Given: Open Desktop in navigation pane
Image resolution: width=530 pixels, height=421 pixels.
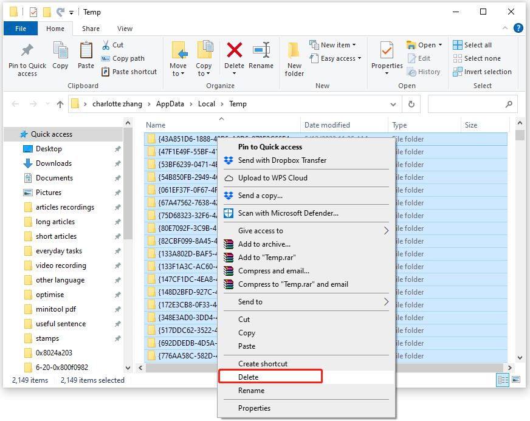Looking at the screenshot, I should [49, 149].
